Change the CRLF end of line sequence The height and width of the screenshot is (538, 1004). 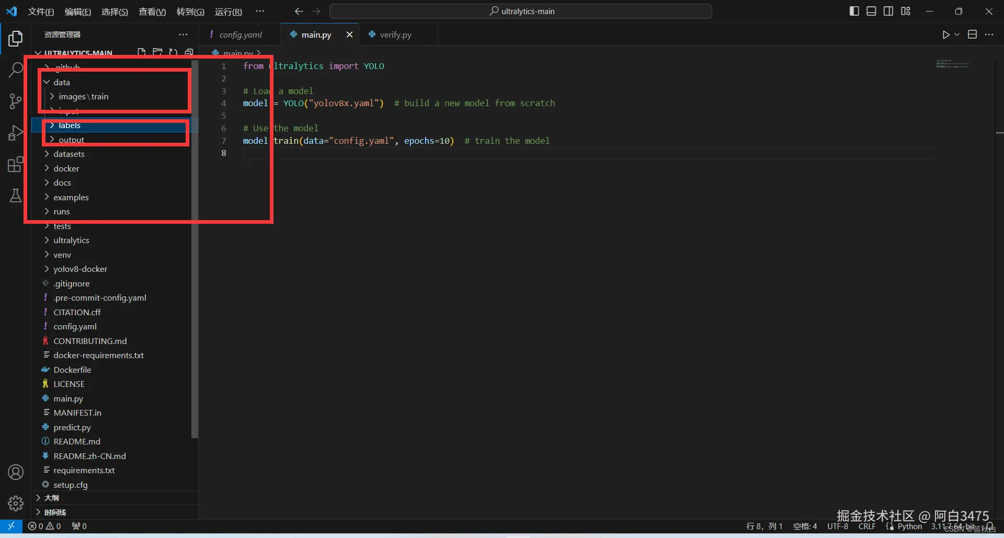pyautogui.click(x=867, y=526)
